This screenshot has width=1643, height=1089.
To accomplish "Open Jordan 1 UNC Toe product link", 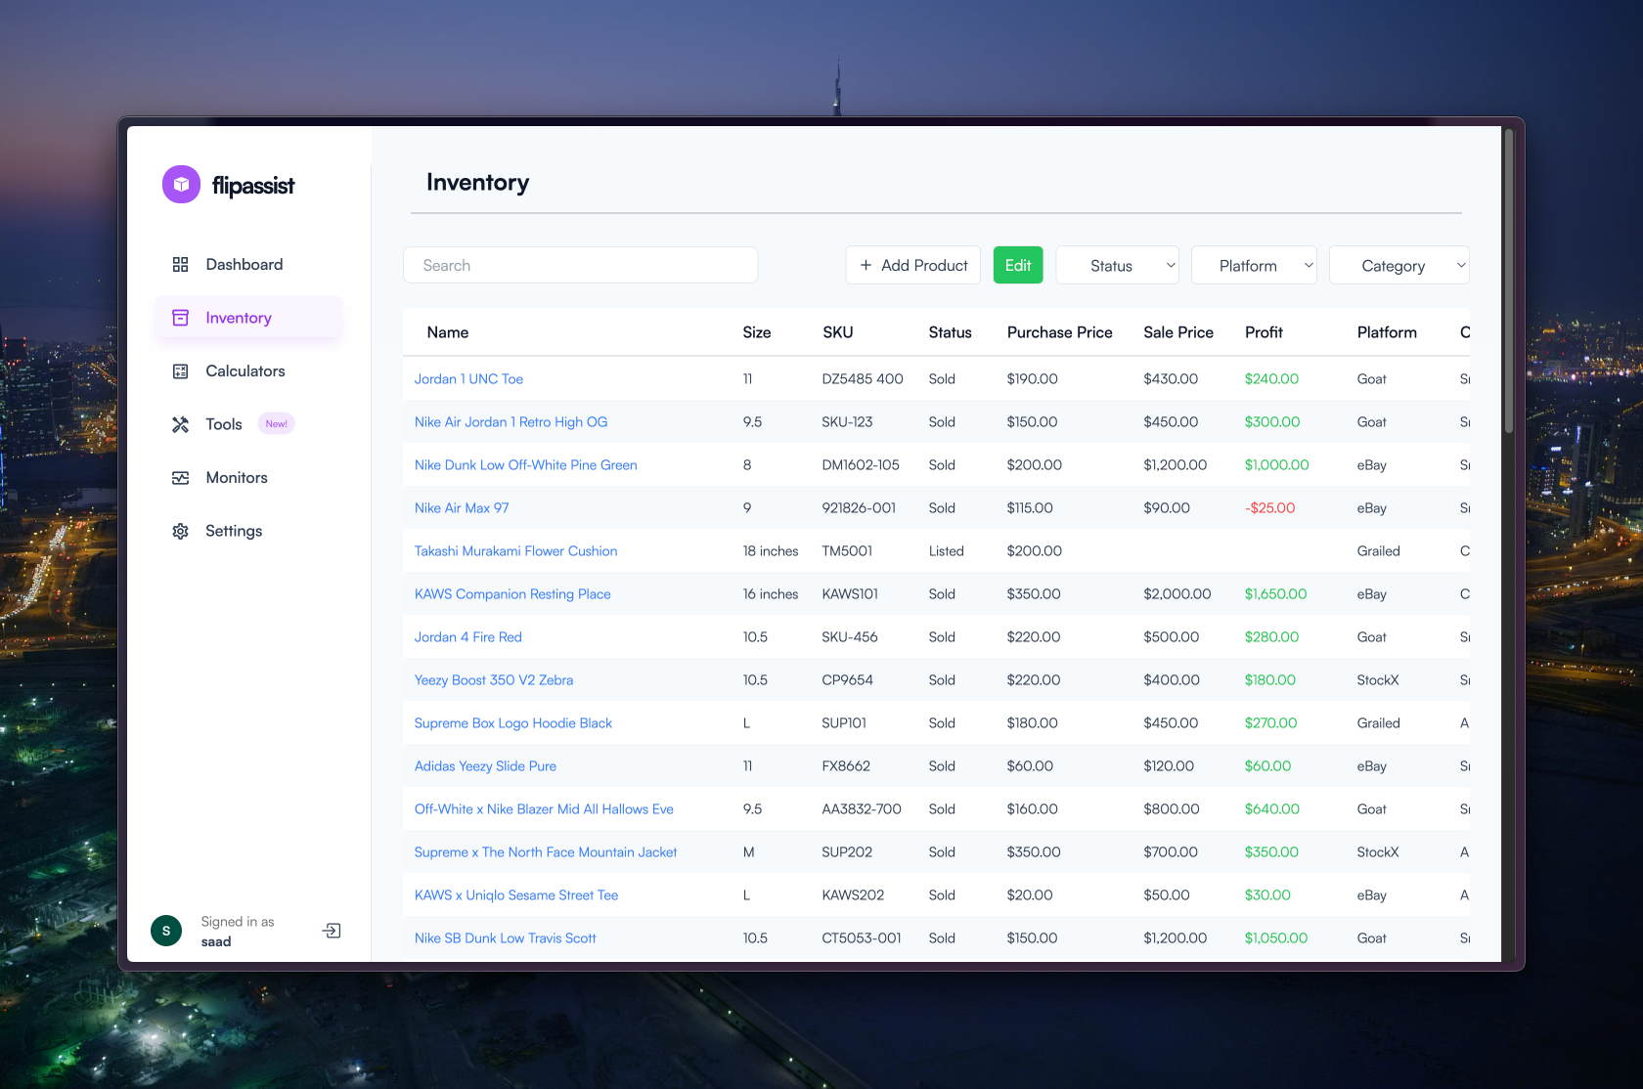I will point(468,379).
